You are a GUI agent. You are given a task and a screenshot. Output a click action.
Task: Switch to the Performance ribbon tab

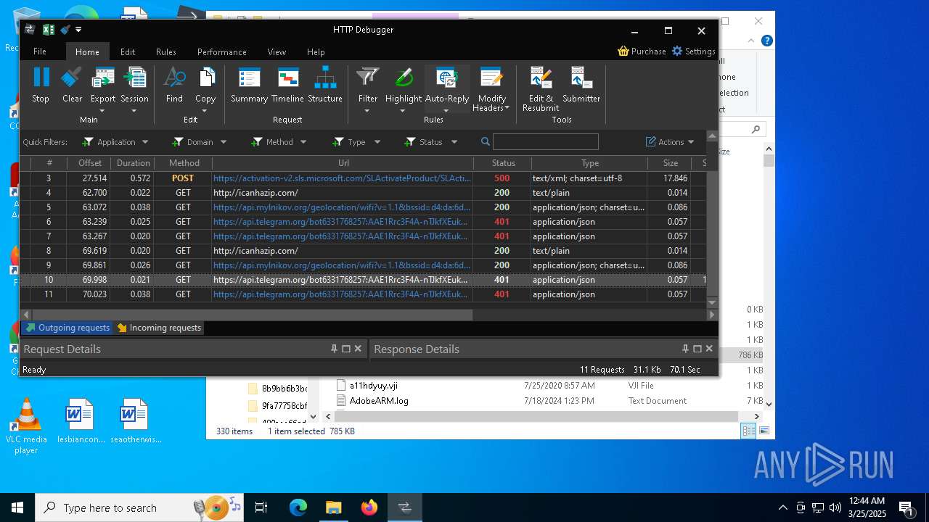222,51
